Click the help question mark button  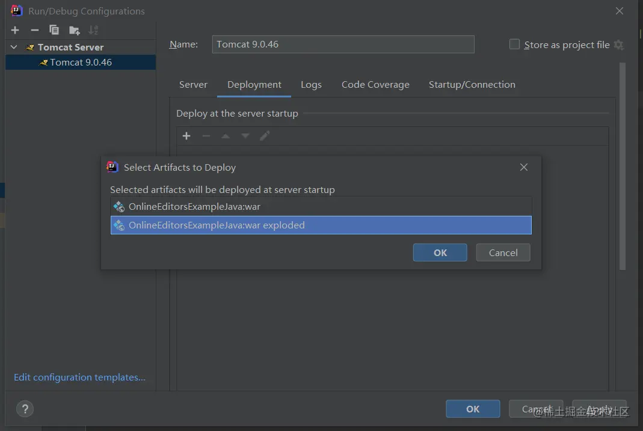pyautogui.click(x=25, y=409)
